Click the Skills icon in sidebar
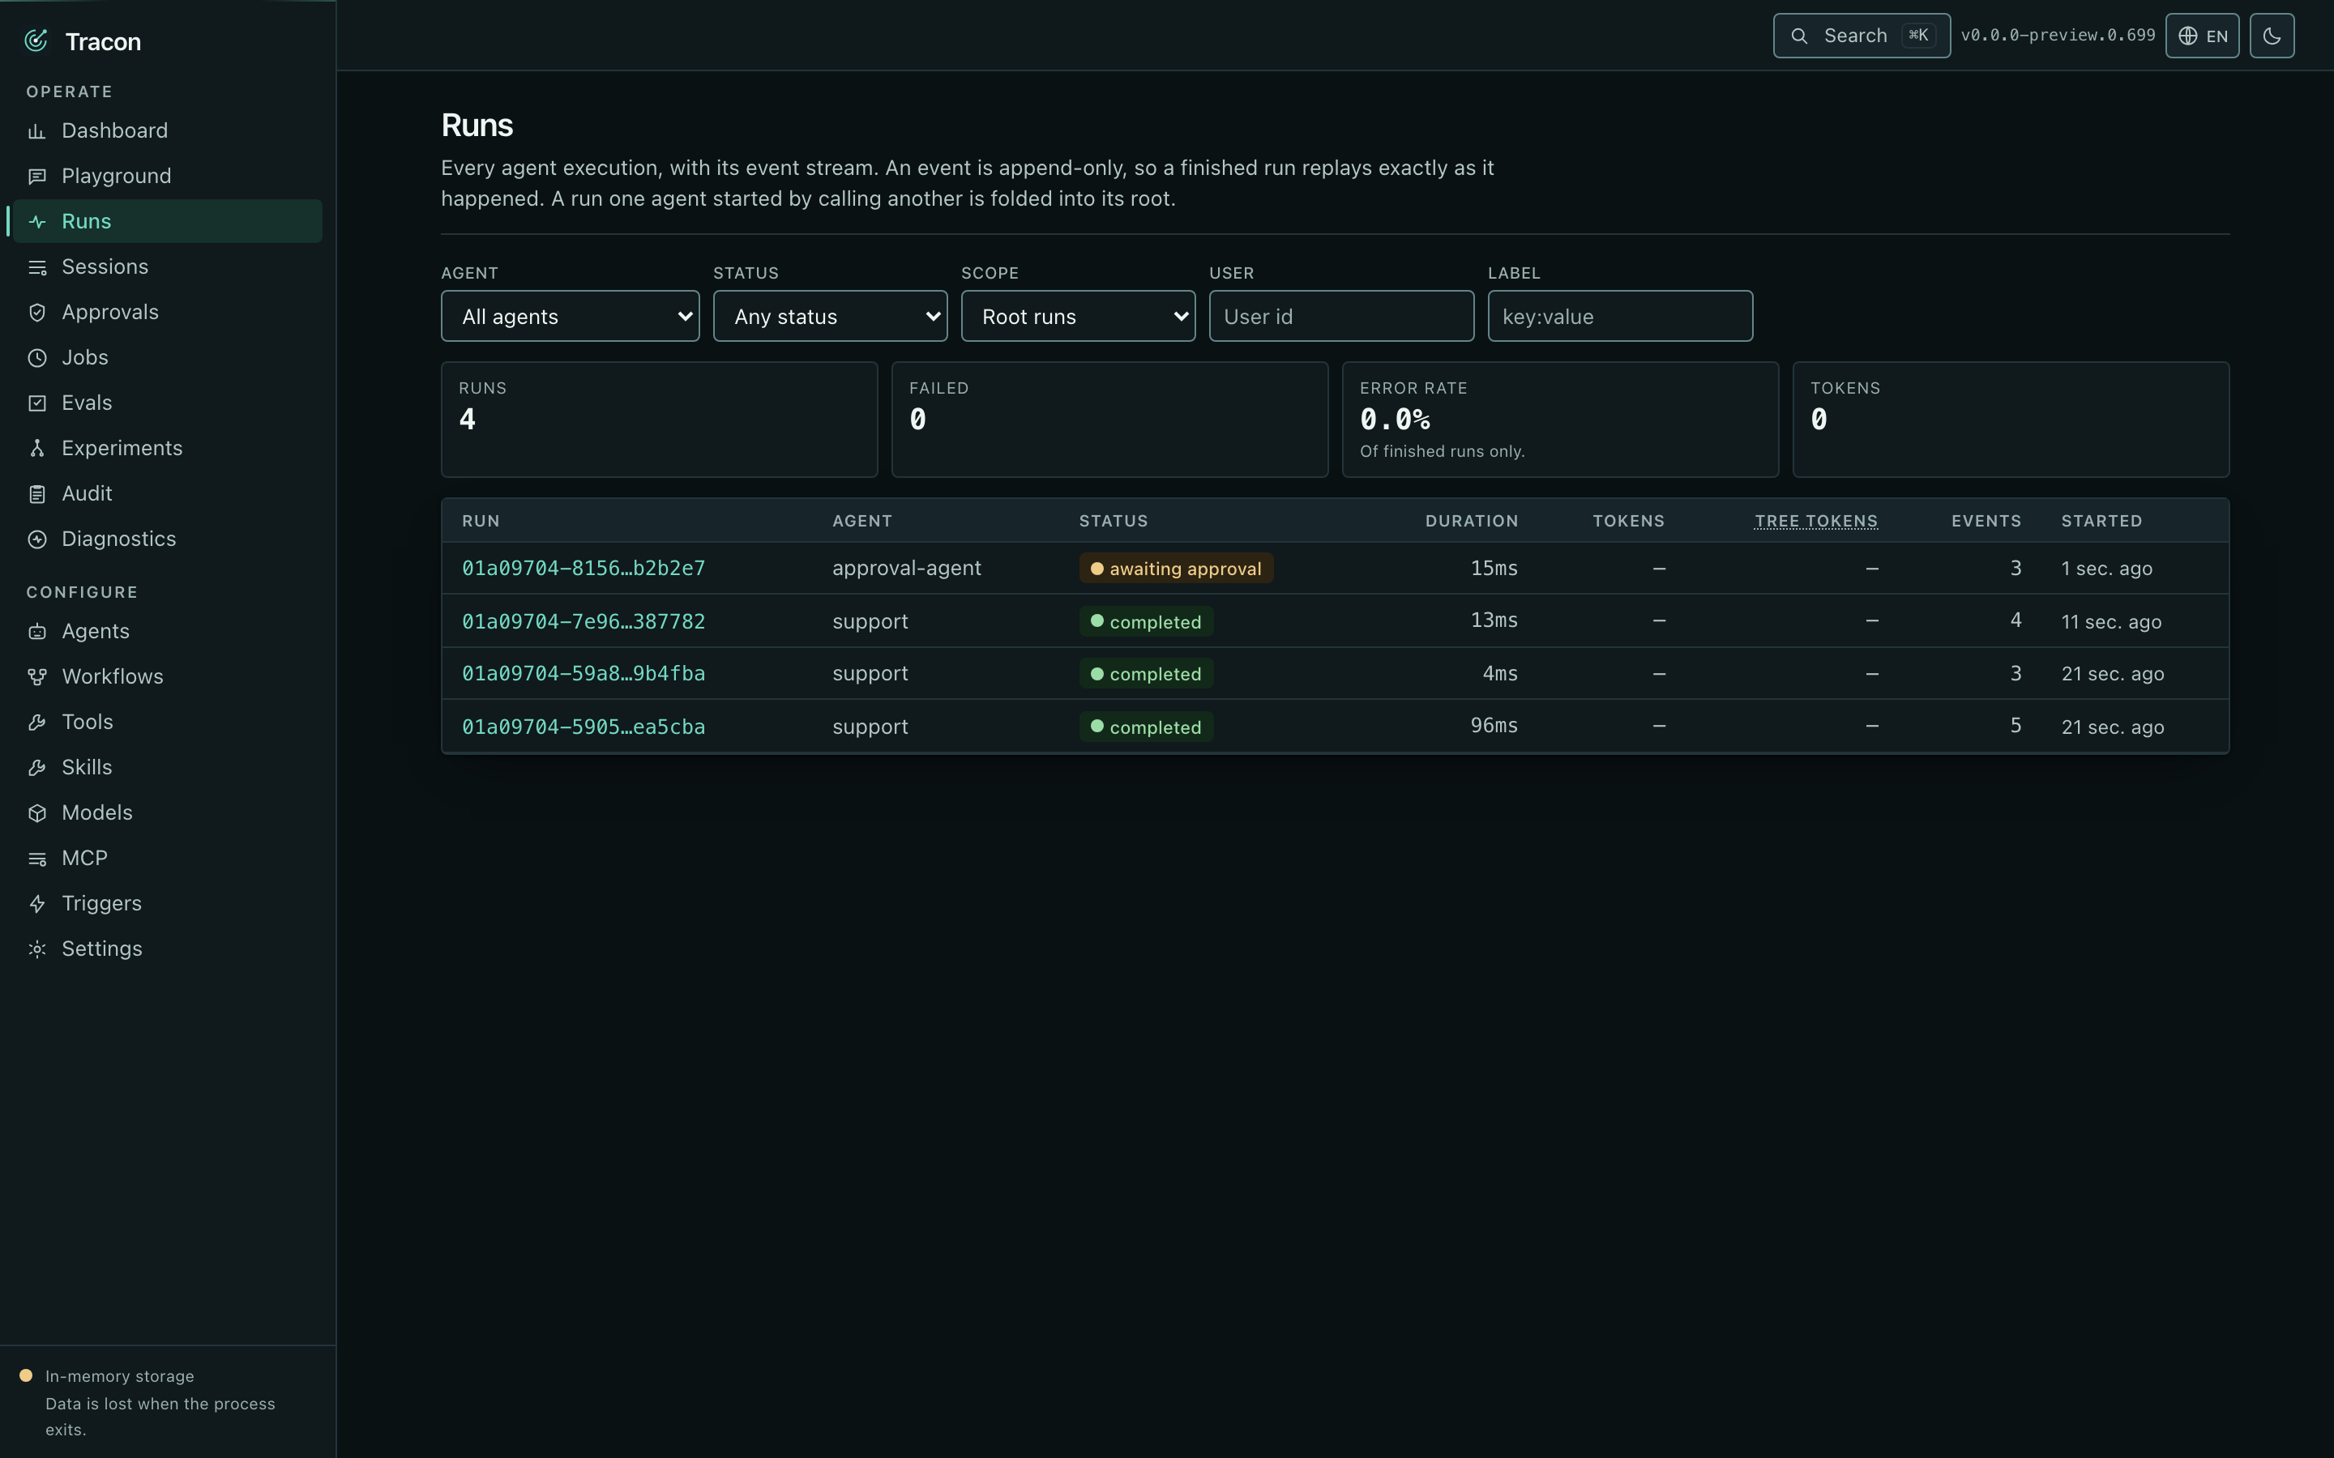The width and height of the screenshot is (2334, 1458). click(36, 768)
